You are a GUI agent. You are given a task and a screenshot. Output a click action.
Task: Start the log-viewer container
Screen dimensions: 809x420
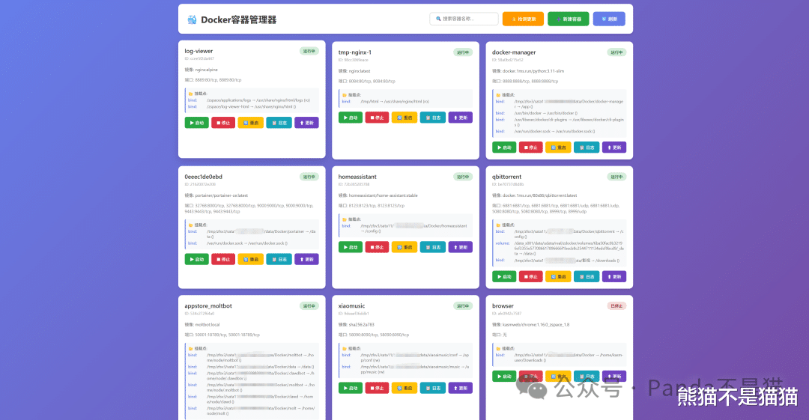click(196, 123)
